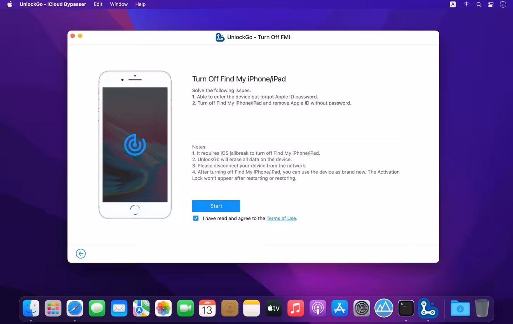
Task: Click the input source icon in menu bar
Action: [453, 4]
